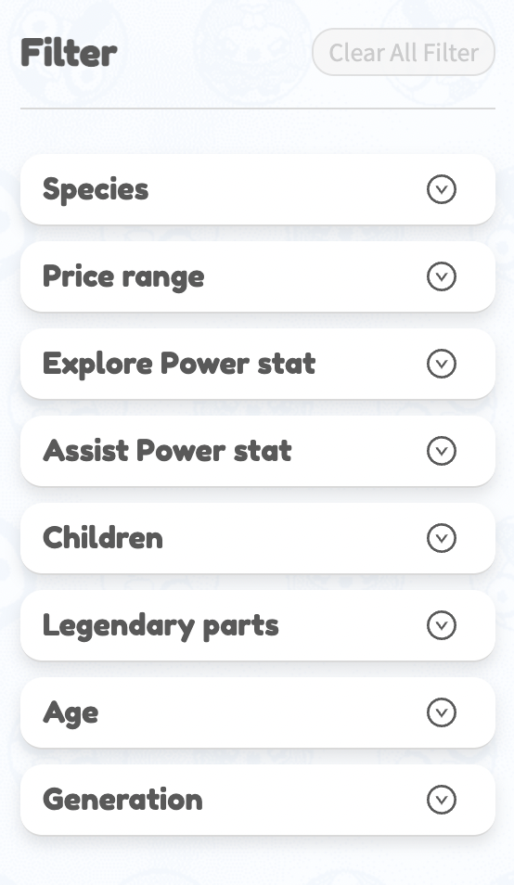The image size is (514, 885).
Task: Click the Filter heading text
Action: [69, 53]
